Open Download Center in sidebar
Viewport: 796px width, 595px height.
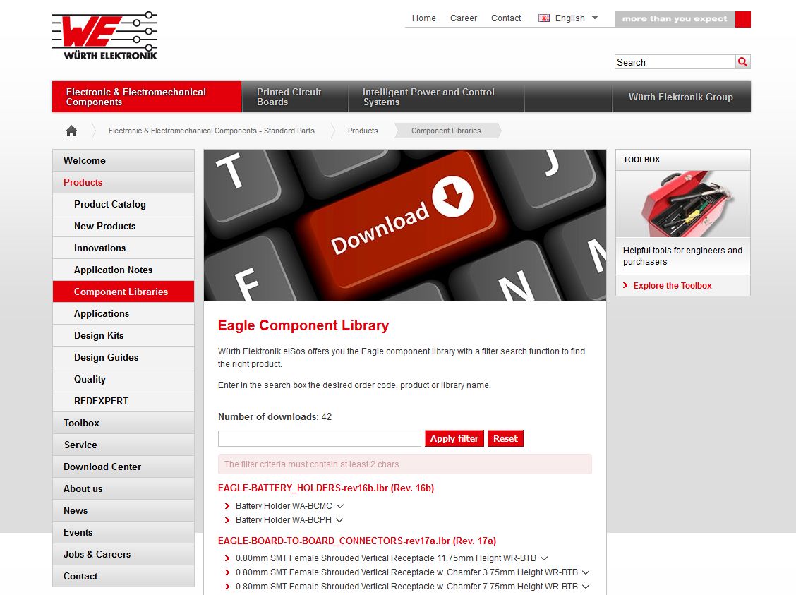click(x=123, y=467)
